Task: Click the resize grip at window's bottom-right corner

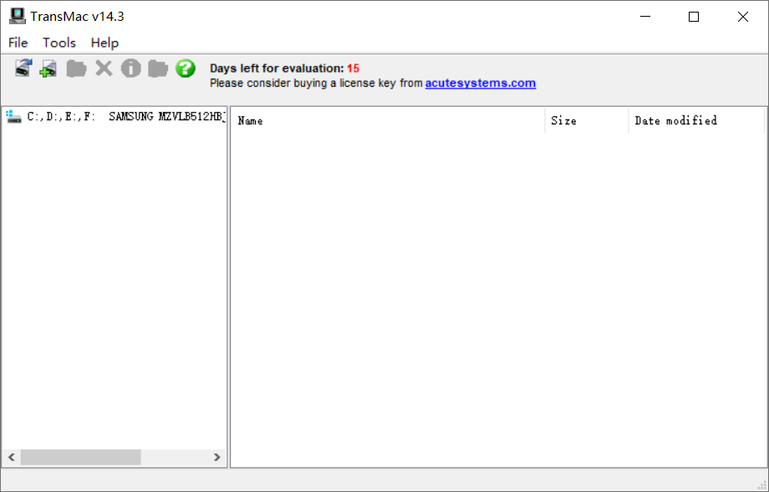Action: pos(761,484)
